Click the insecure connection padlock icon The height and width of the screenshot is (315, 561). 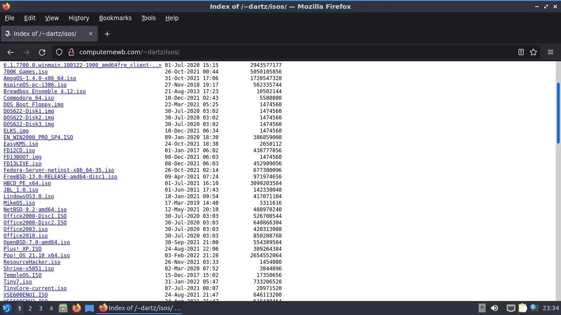point(71,52)
